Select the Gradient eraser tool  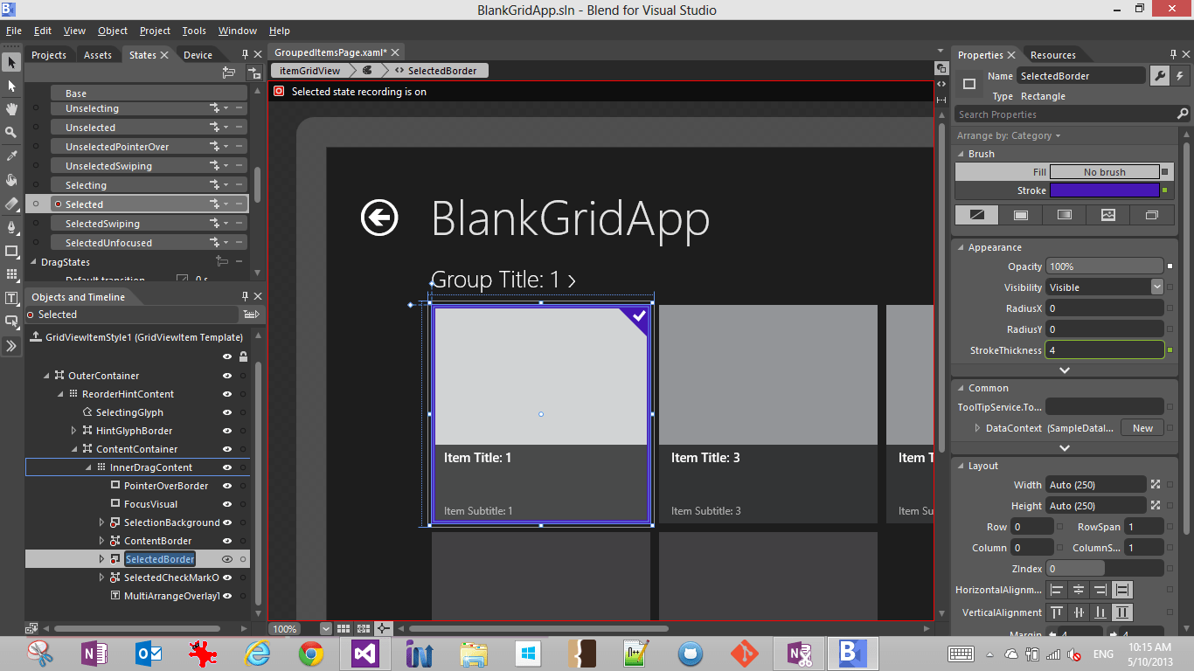11,204
